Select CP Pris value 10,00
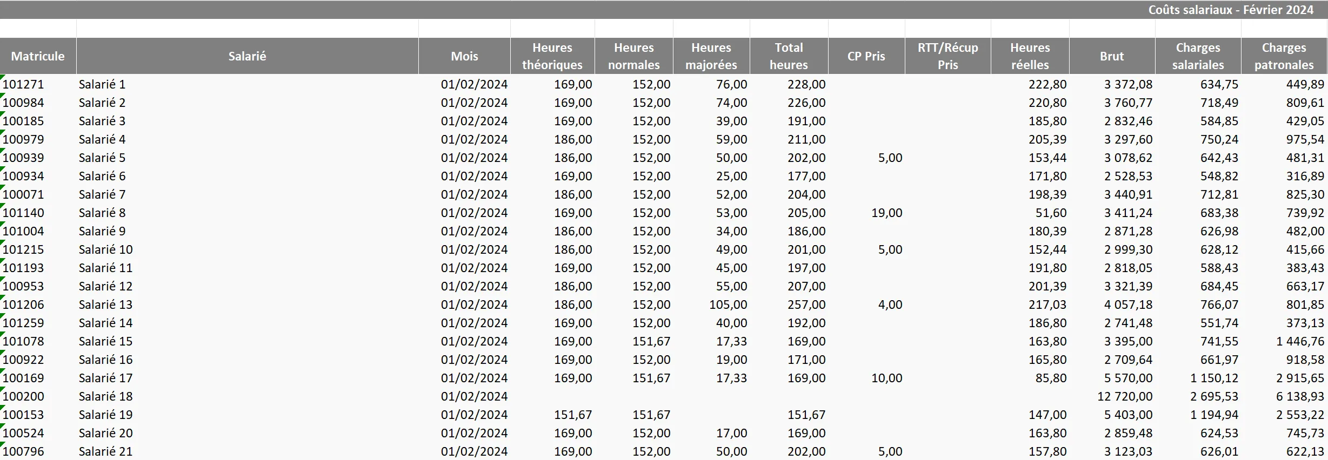This screenshot has width=1328, height=460. [887, 378]
